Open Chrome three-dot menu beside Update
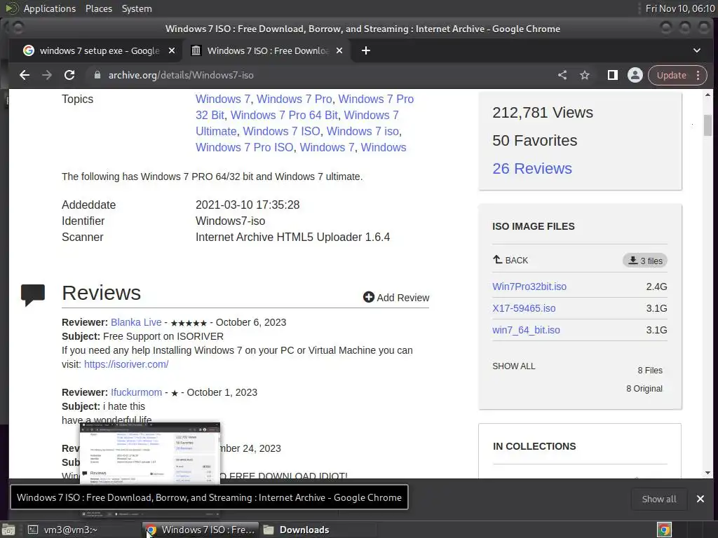 coord(698,75)
